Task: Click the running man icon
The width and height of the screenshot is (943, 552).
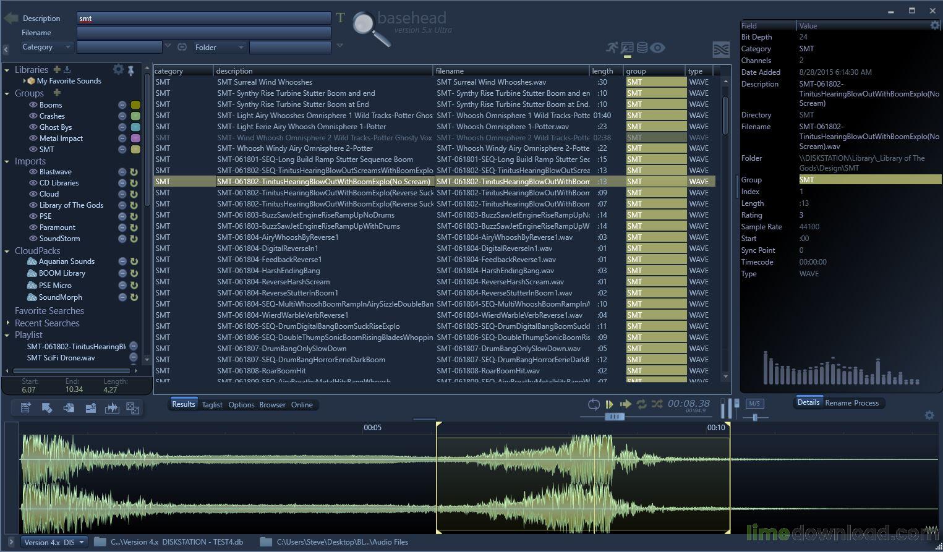Action: 612,48
